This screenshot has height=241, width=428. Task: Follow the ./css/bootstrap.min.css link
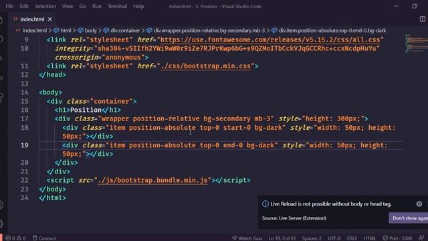pyautogui.click(x=205, y=66)
